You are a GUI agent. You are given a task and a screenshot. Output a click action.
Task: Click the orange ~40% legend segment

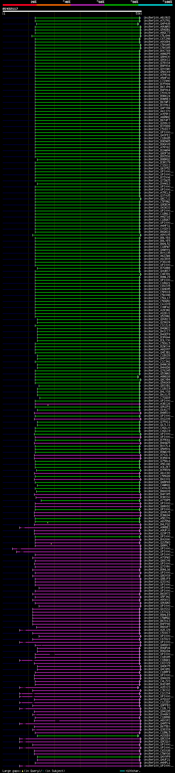coord(54,5)
